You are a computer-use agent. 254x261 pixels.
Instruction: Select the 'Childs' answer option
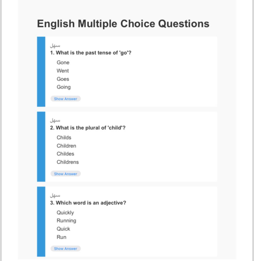click(x=64, y=138)
